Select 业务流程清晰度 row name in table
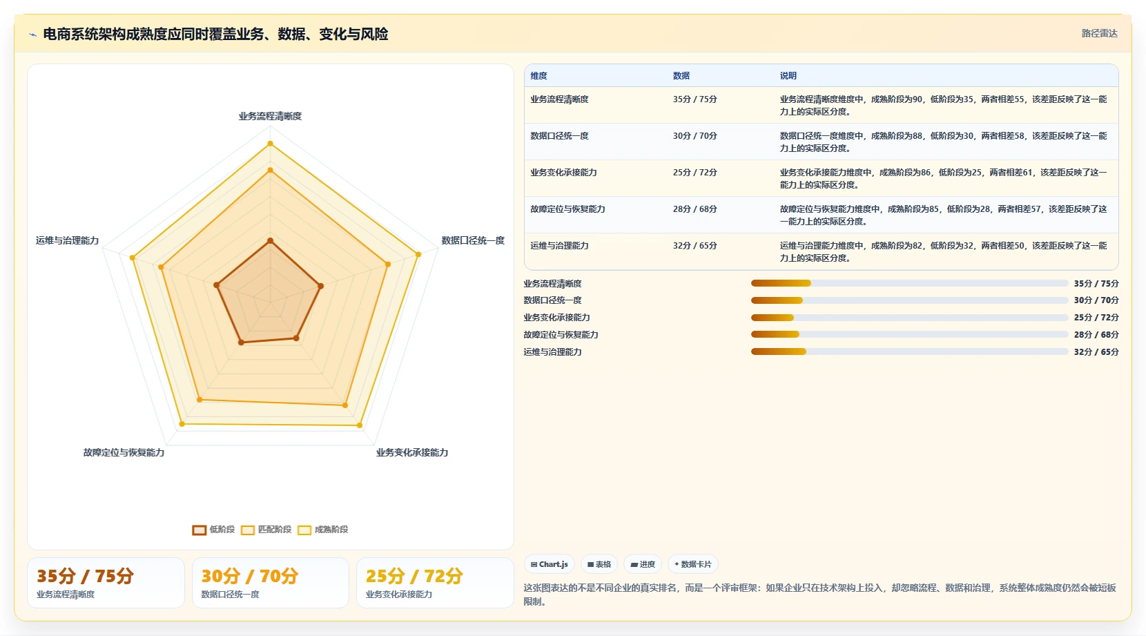This screenshot has width=1146, height=636. pyautogui.click(x=559, y=99)
